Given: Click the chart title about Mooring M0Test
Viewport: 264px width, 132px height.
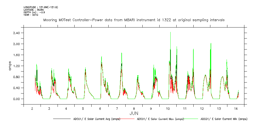Looking at the screenshot, I should [x=134, y=20].
